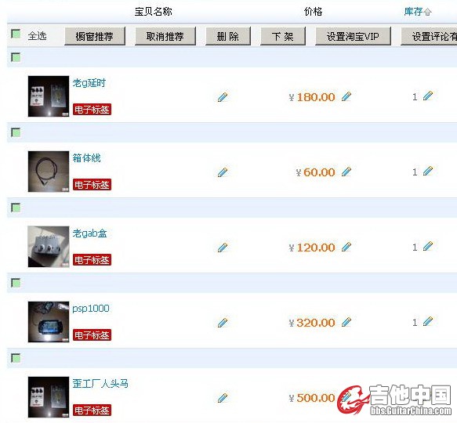
Task: Check the box above 老g延时 item
Action: (16, 57)
